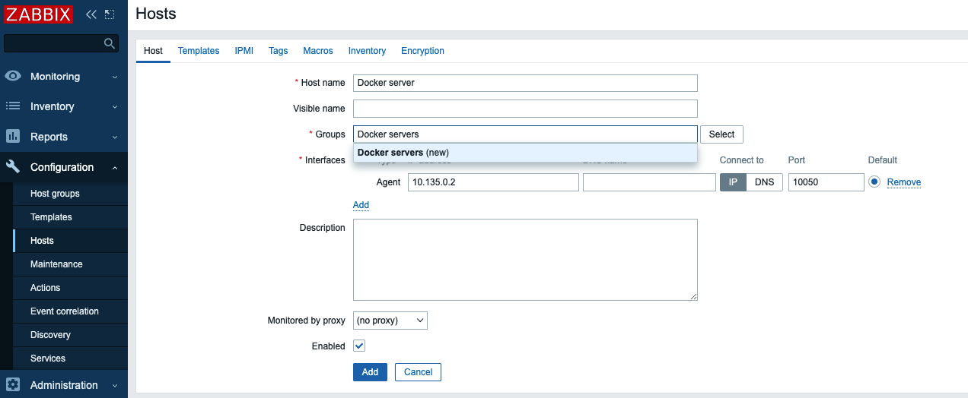This screenshot has height=398, width=968.
Task: Expand the Administration menu chevron
Action: pos(115,386)
